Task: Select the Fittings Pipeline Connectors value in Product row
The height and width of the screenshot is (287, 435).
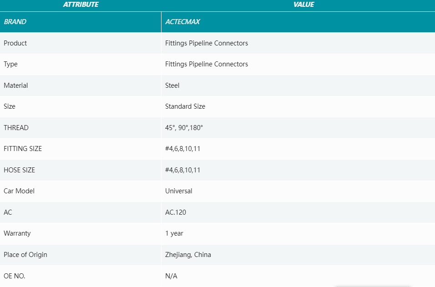Action: [x=207, y=43]
